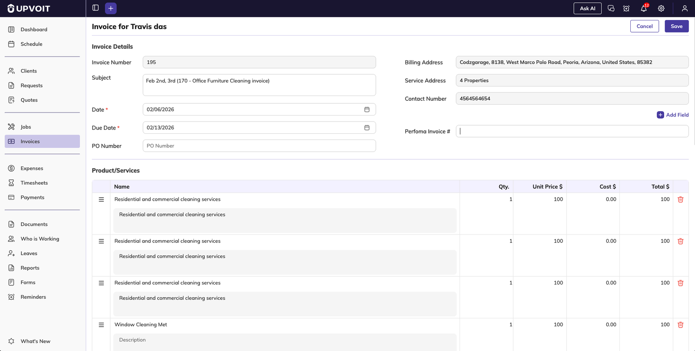Click the Subject text area
Viewport: 695px width, 351px height.
coord(259,85)
